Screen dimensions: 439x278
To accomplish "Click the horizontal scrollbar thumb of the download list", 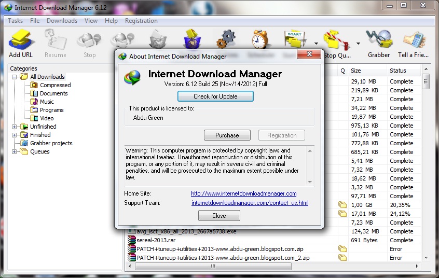I will click(x=213, y=266).
